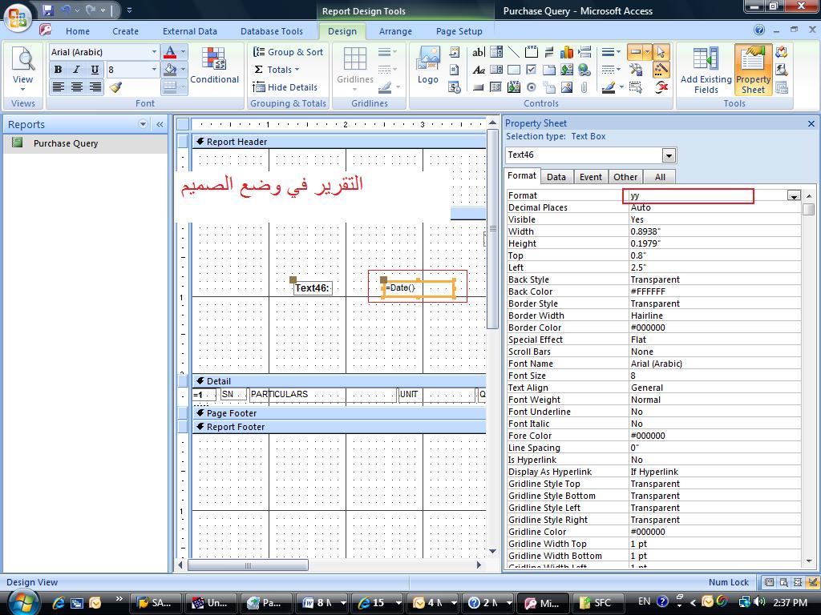Viewport: 821px width, 615px height.
Task: Open the External Data ribbon tab
Action: 189,31
